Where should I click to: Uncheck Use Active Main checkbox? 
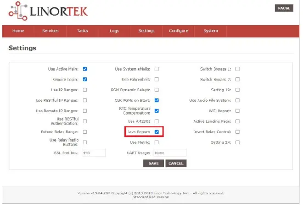[x=85, y=69]
